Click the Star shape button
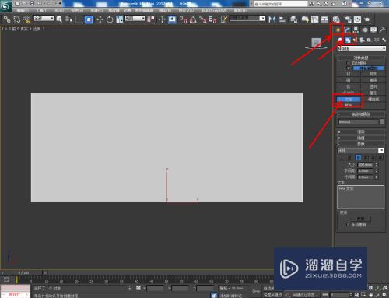The width and height of the screenshot is (389, 298). (373, 93)
